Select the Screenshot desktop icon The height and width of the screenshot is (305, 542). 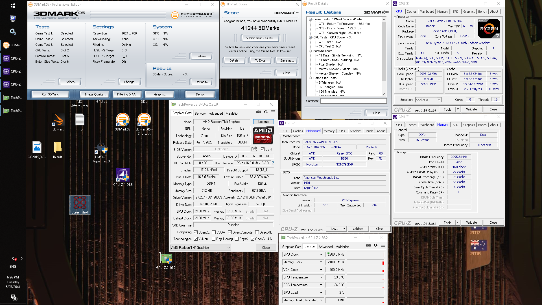click(80, 205)
